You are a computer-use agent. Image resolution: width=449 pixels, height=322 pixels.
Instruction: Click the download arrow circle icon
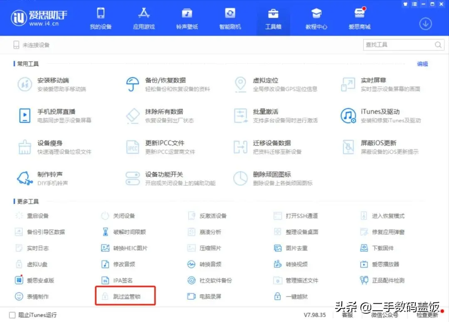pyautogui.click(x=425, y=24)
